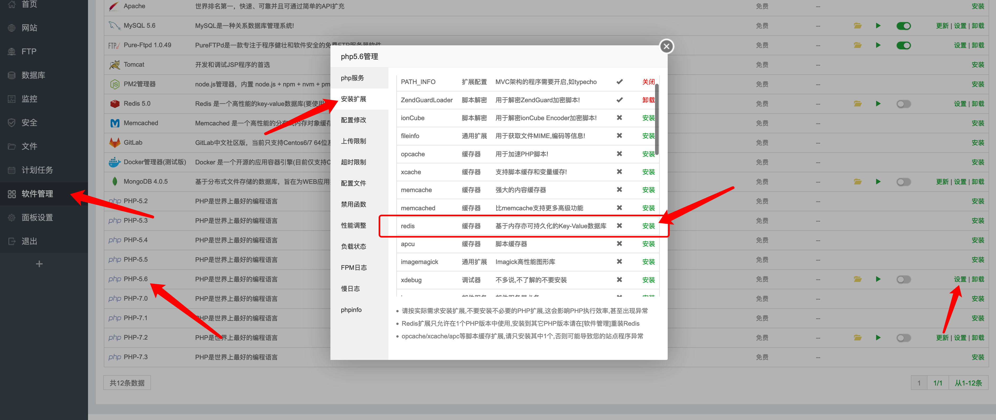Screen dimensions: 996x420
Task: Install the xdebug extension
Action: pos(648,280)
